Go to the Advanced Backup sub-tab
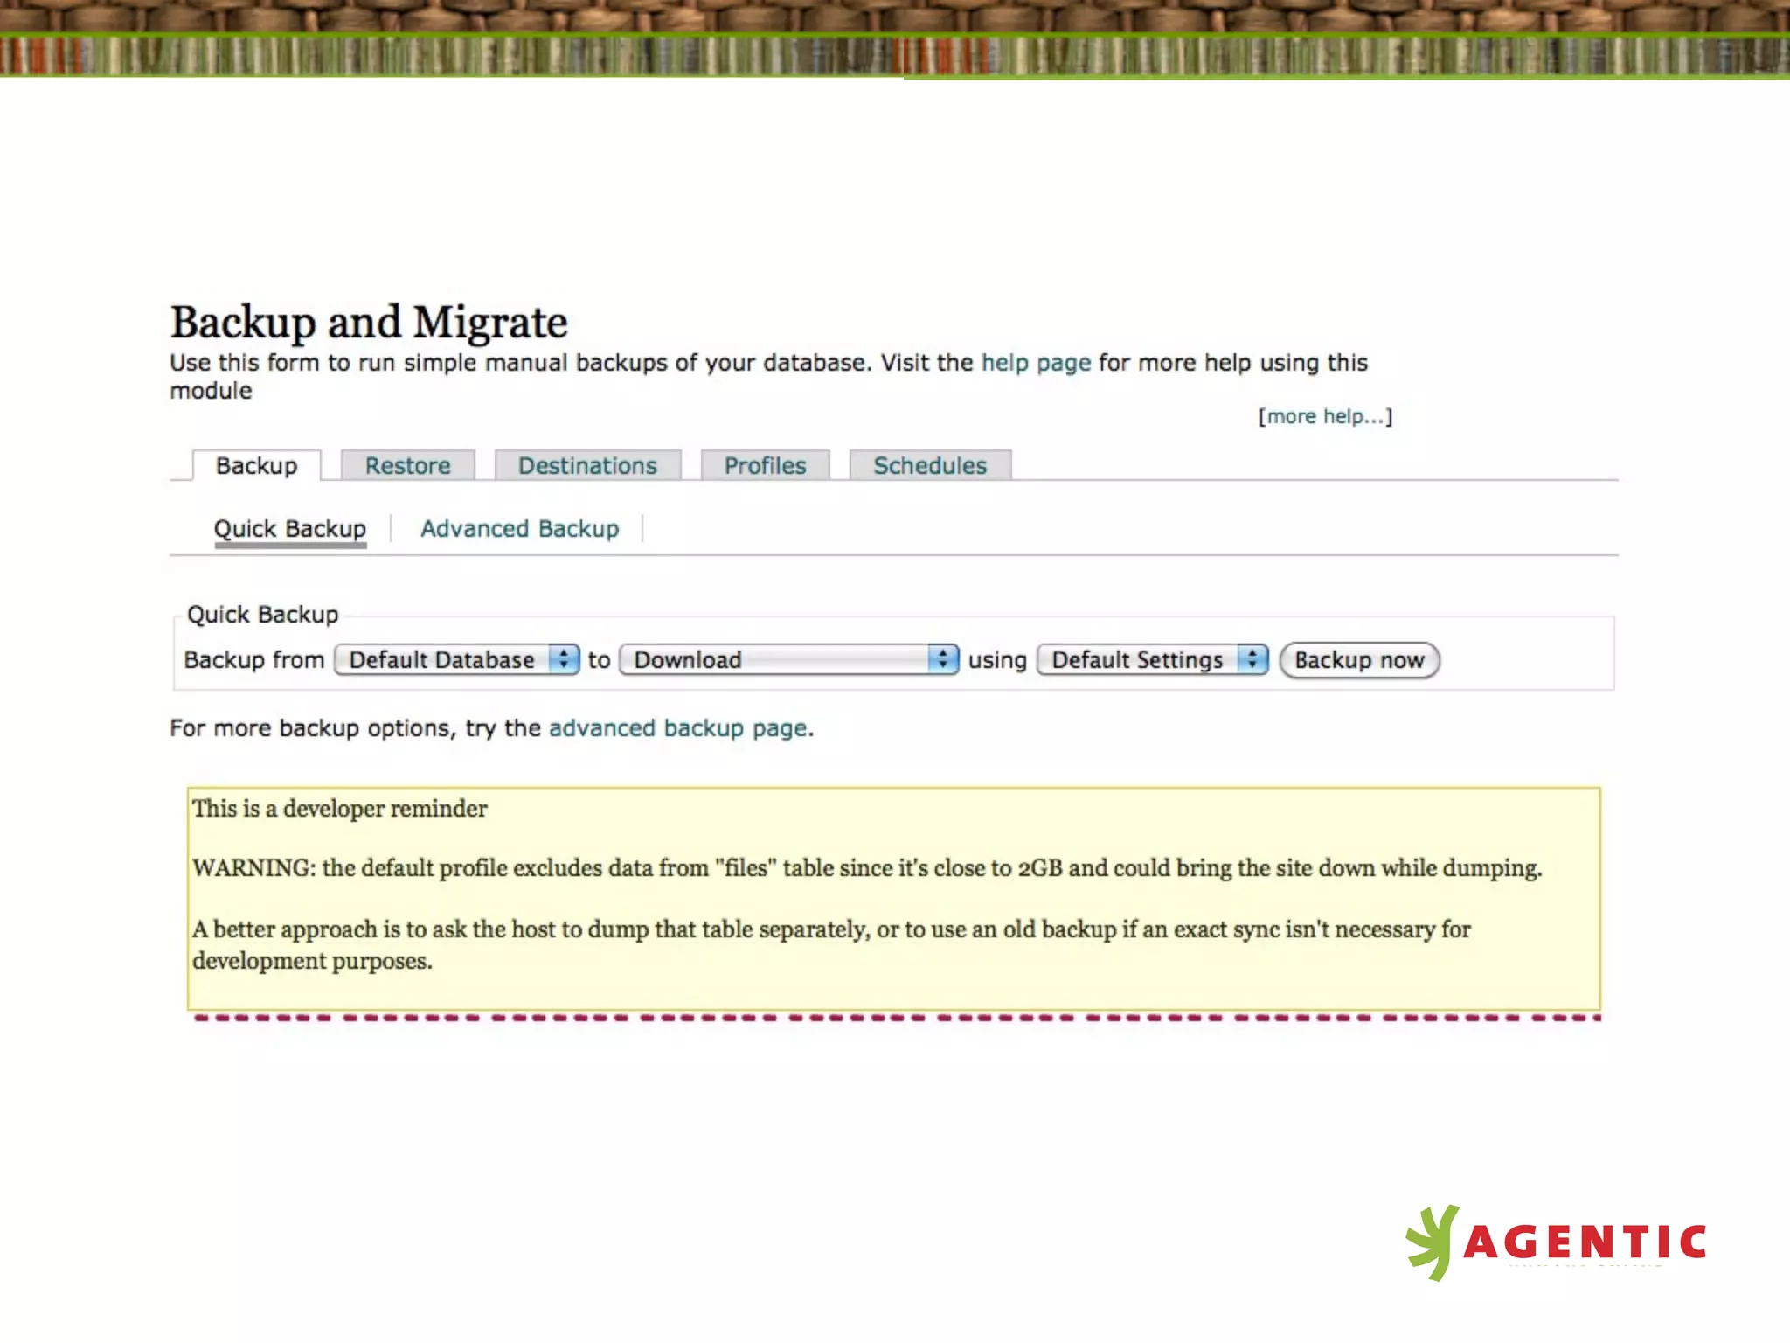Image resolution: width=1790 pixels, height=1343 pixels. coord(519,529)
